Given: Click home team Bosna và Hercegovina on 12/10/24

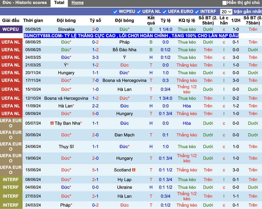Looking at the screenshot, I should point(66,98).
